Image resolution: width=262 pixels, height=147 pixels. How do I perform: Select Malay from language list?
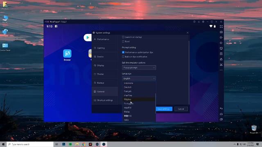click(139, 111)
